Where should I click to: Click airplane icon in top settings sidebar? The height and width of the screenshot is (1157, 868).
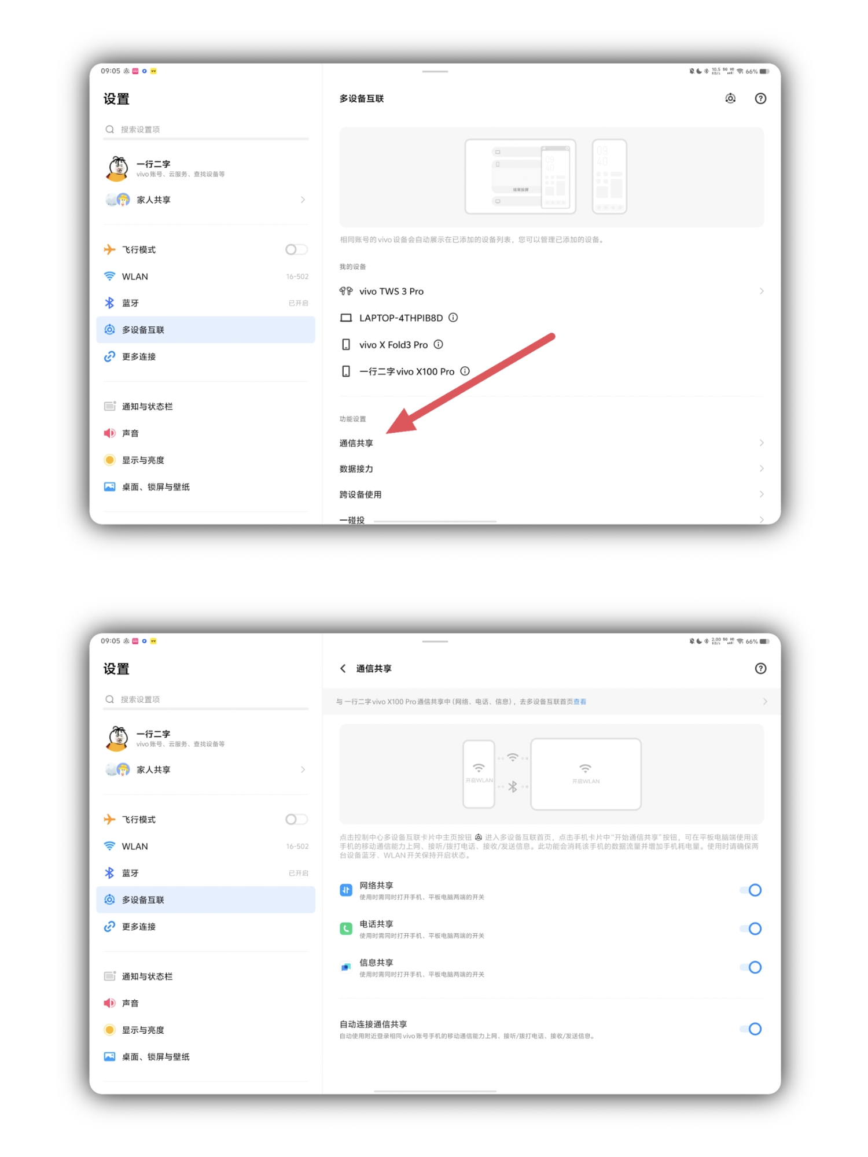109,249
